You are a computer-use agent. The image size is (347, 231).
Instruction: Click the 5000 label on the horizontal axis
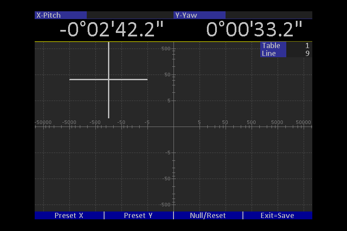(x=277, y=122)
